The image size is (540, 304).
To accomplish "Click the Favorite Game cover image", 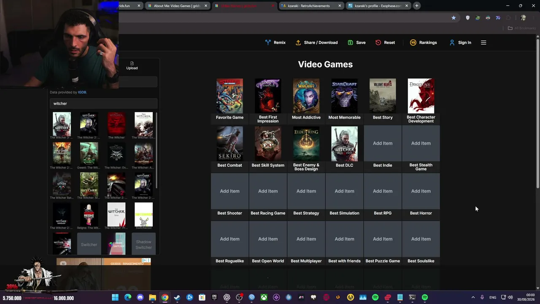I will (229, 96).
